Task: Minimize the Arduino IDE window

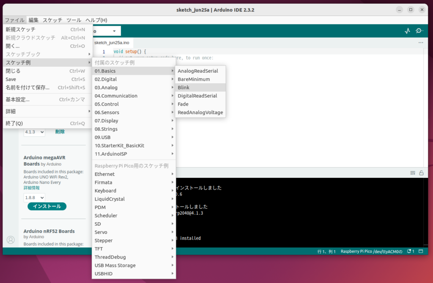Action: click(x=399, y=10)
